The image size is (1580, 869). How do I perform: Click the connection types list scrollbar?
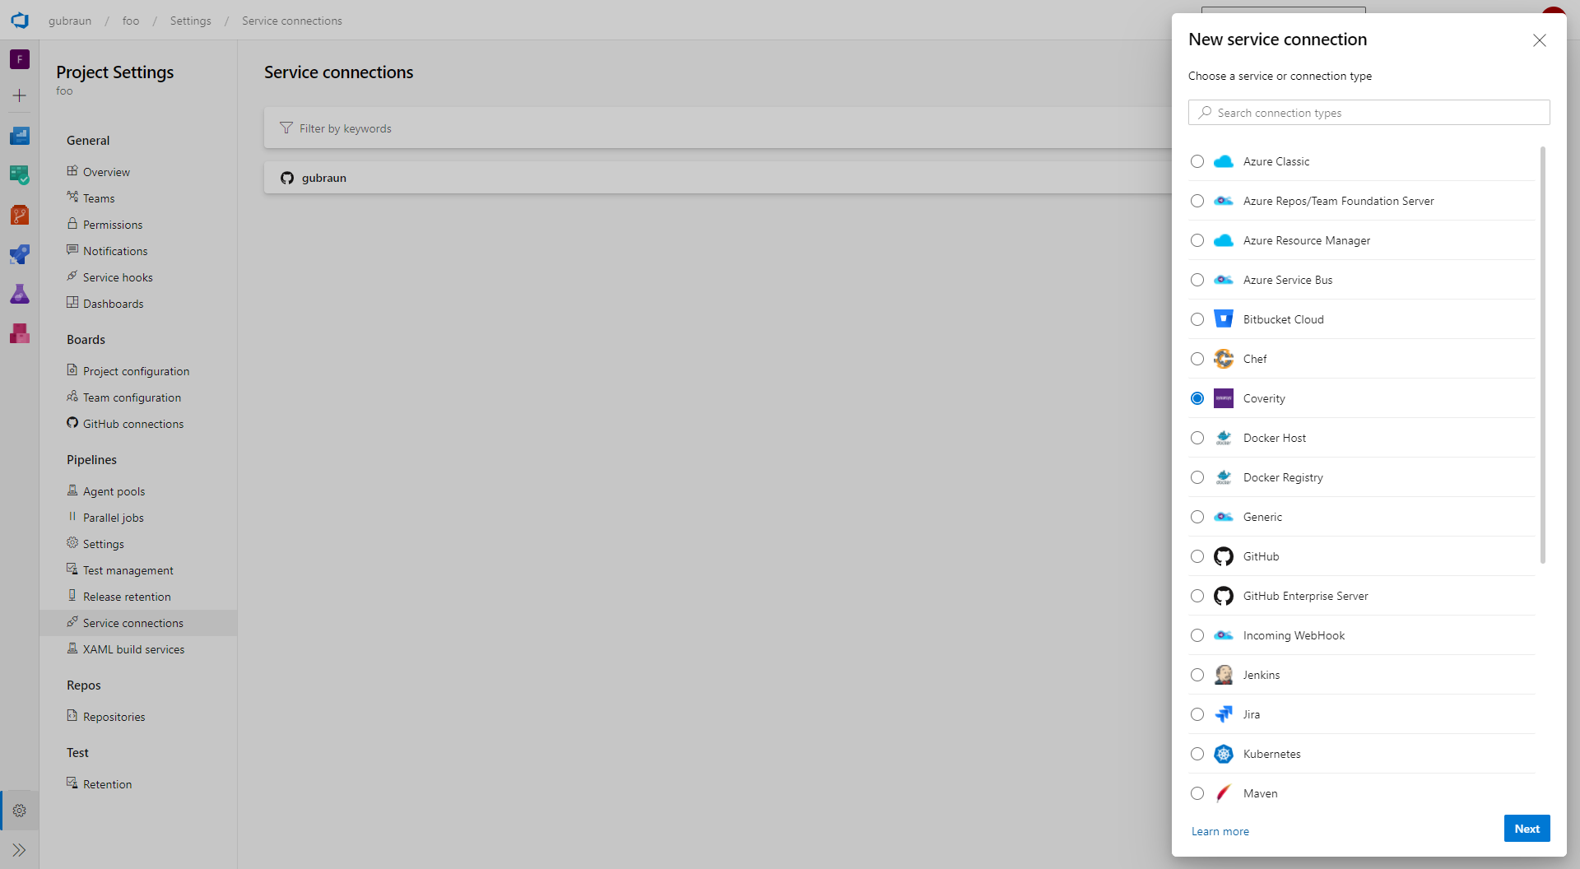tap(1543, 355)
